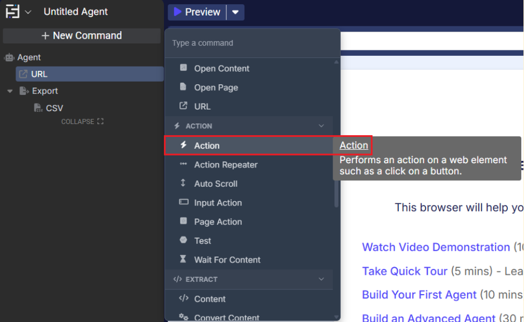The image size is (524, 322).
Task: Click the Wait For Content hourglass icon
Action: pos(184,259)
